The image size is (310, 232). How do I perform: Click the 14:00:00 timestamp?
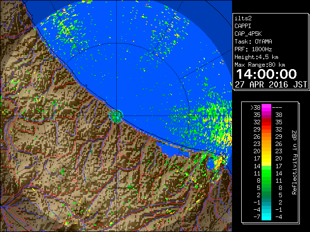tap(266, 74)
